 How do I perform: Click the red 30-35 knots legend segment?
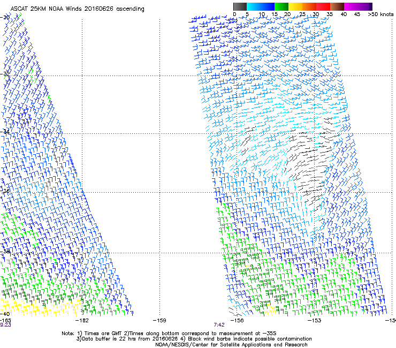[323, 7]
